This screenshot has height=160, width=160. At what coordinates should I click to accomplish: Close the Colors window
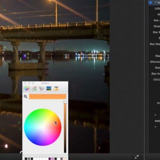pyautogui.click(x=25, y=83)
